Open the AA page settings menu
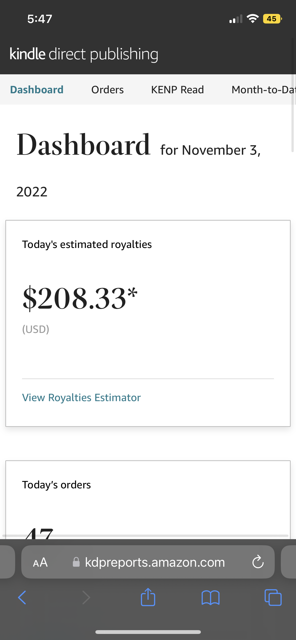 point(40,562)
